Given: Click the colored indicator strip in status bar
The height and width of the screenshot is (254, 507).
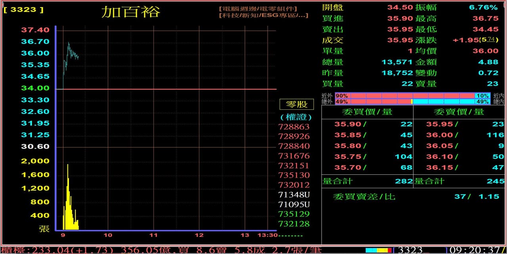Looking at the screenshot, I should [379, 250].
